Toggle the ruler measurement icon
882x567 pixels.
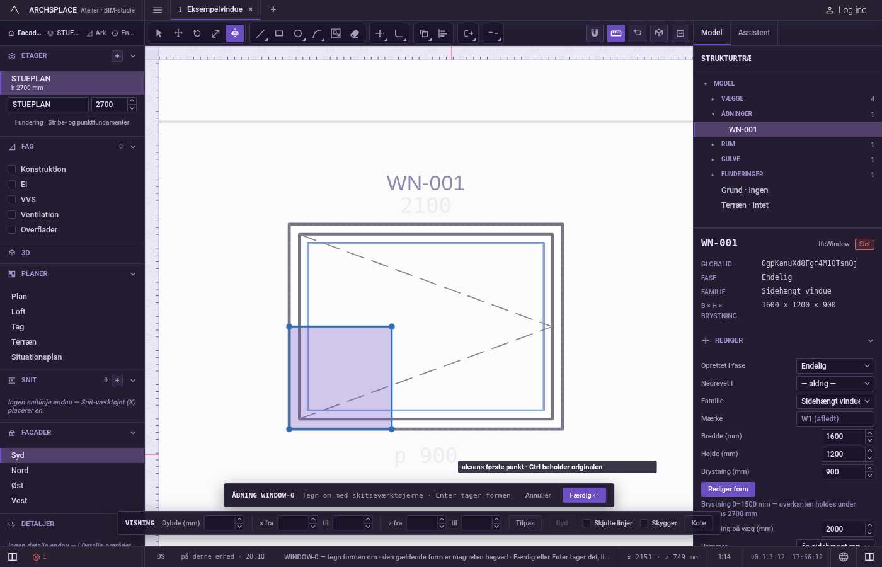pyautogui.click(x=616, y=33)
